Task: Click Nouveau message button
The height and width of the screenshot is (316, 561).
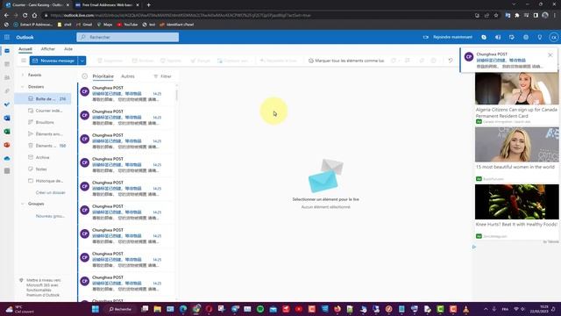Action: pyautogui.click(x=53, y=61)
